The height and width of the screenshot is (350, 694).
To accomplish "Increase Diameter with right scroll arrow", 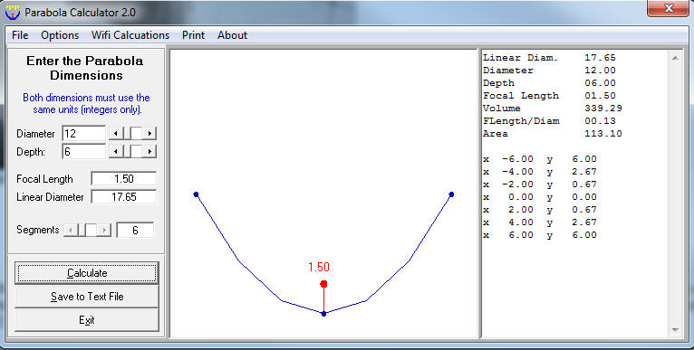I will point(149,133).
